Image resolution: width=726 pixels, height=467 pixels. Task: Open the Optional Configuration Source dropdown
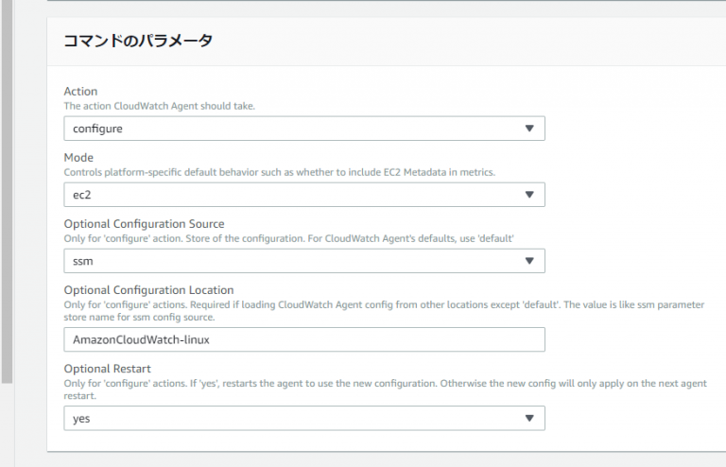tap(304, 261)
